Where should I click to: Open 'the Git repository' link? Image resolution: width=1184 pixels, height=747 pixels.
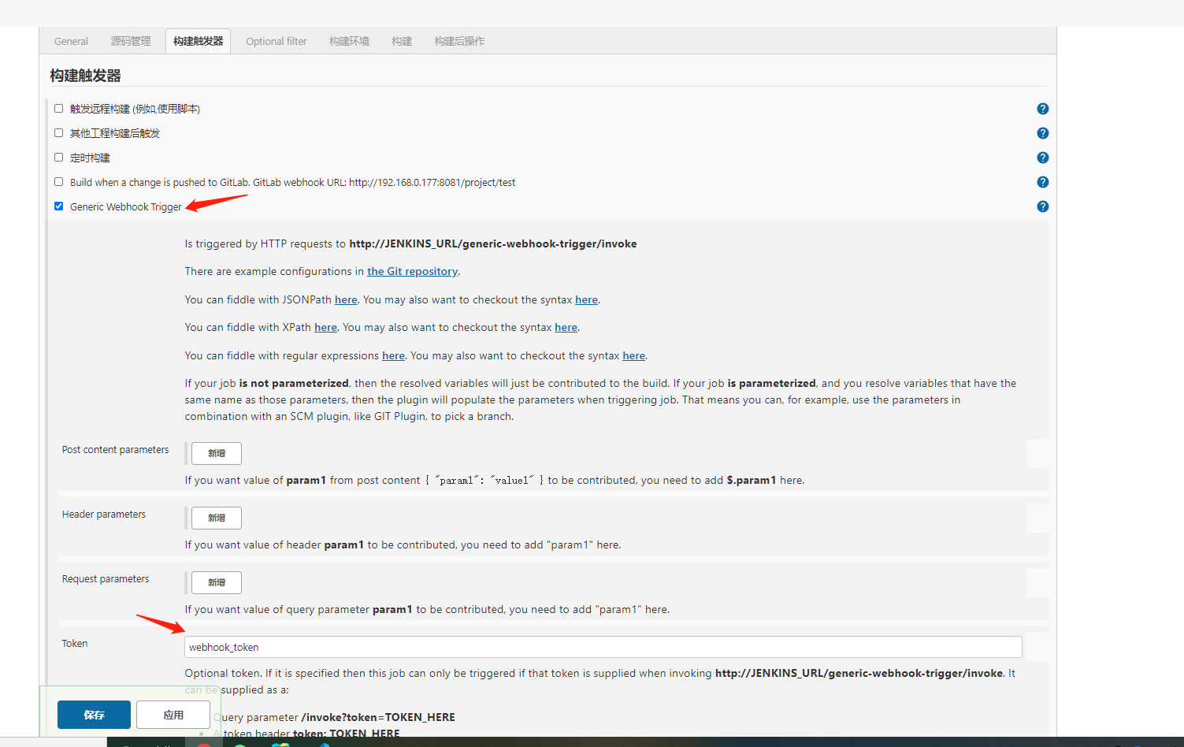click(x=412, y=271)
